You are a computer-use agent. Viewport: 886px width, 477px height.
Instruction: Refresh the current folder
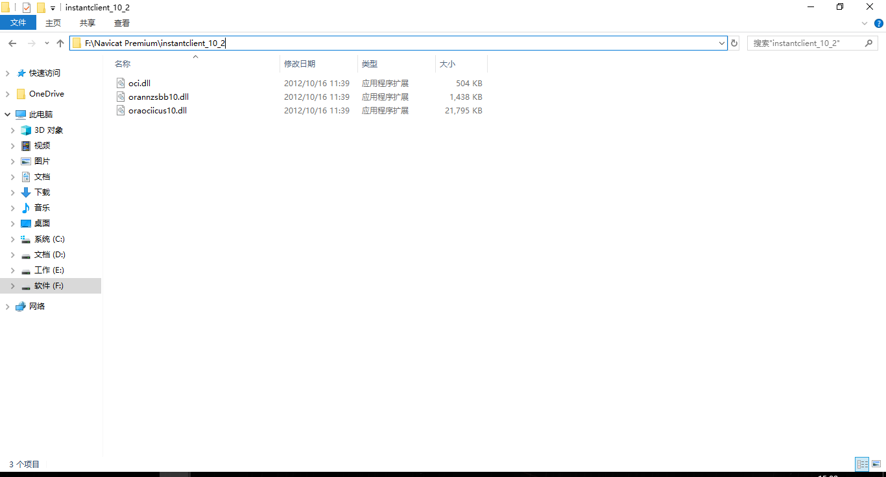pyautogui.click(x=734, y=43)
